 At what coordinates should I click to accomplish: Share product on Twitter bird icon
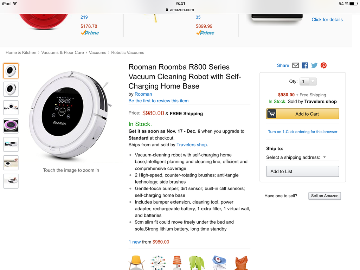point(314,65)
